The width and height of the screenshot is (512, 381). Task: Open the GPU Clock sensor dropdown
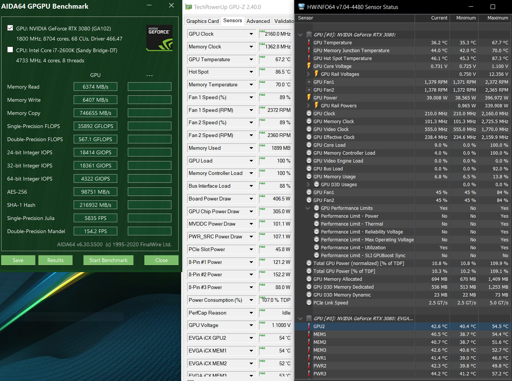point(251,34)
